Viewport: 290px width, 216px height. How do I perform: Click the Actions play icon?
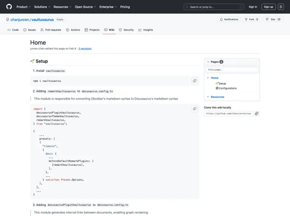(67, 30)
